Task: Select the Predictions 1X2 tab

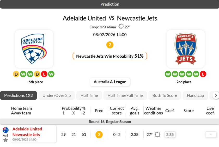Action: click(19, 95)
